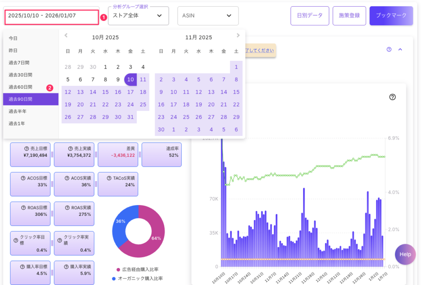427x285 pixels.
Task: Click help icon next to TACoS実績
Action: [x=108, y=178]
